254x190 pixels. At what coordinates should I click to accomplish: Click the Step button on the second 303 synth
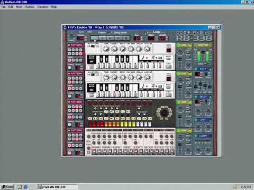point(168,95)
